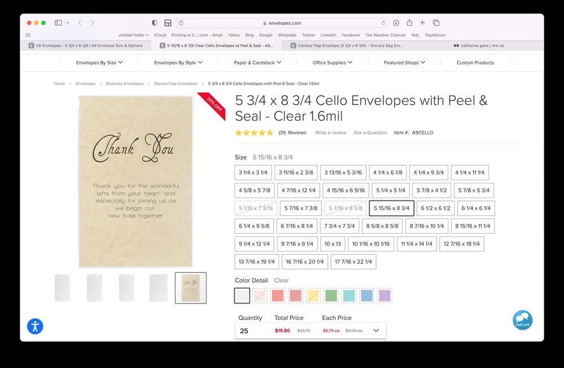The width and height of the screenshot is (564, 368).
Task: Select size 12 7/16 x 18 1/4
Action: tap(461, 244)
